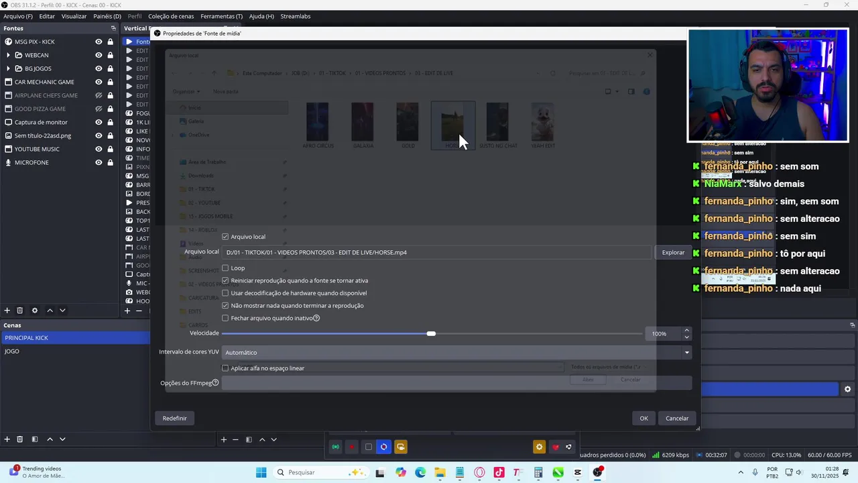Open scene filters icon in Cenas toolbar
This screenshot has width=858, height=483.
click(35, 439)
